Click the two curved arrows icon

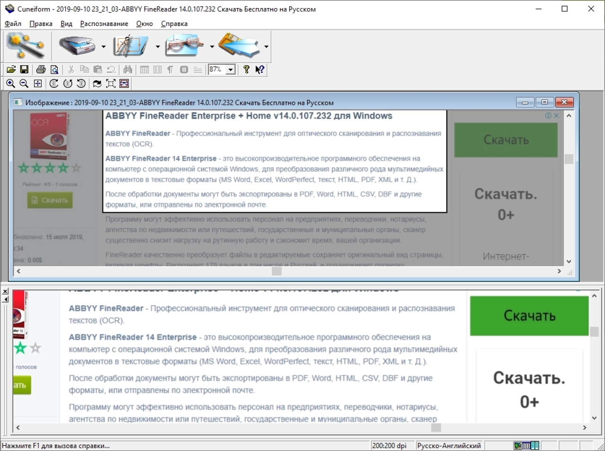click(97, 84)
